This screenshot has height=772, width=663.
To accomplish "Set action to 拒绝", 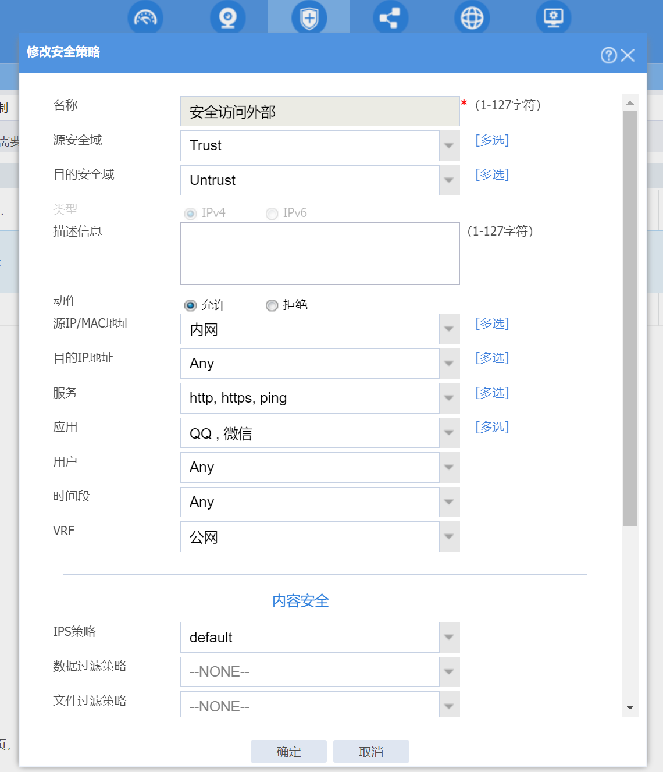I will (x=272, y=305).
